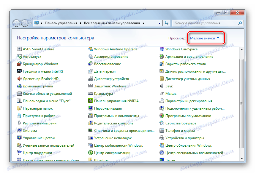Open the recent pages arrow beside navigation buttons
Image resolution: width=256 pixels, height=173 pixels.
coord(31,23)
